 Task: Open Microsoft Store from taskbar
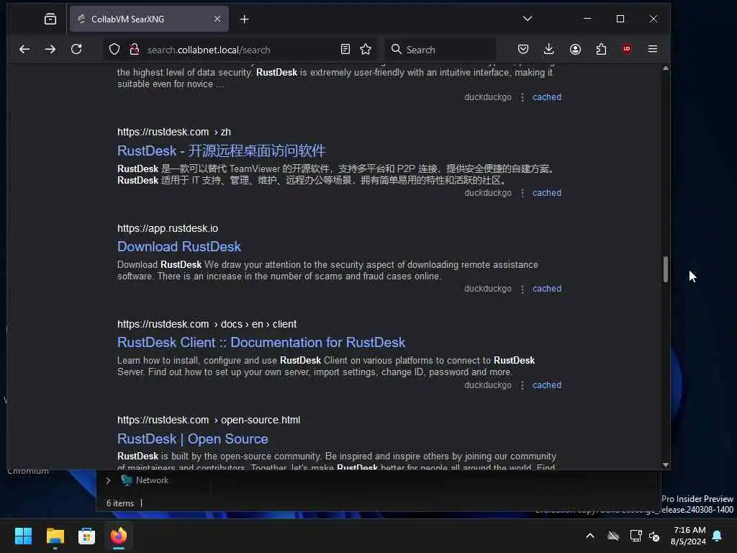tap(86, 536)
